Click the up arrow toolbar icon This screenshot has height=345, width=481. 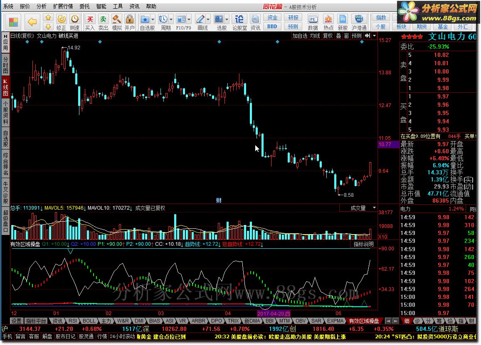pos(48,18)
